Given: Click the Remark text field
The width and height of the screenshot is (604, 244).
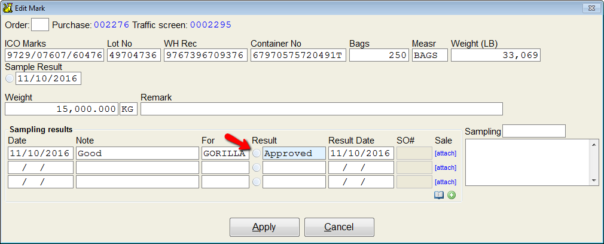Looking at the screenshot, I should 322,109.
